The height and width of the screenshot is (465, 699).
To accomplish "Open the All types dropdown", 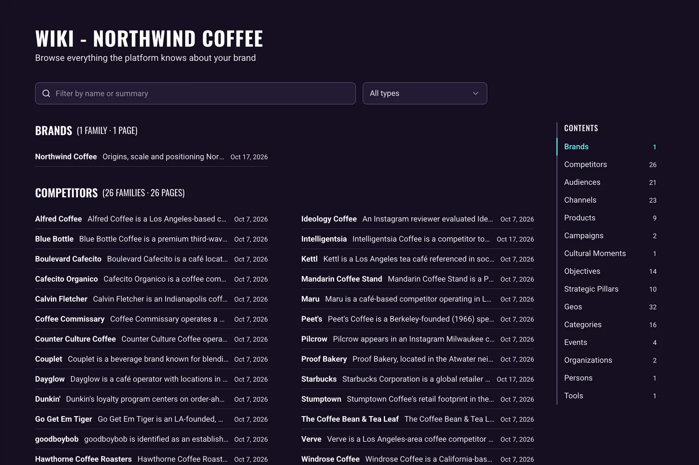I will click(424, 93).
